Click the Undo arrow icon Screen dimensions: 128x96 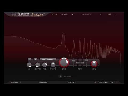point(53,14)
